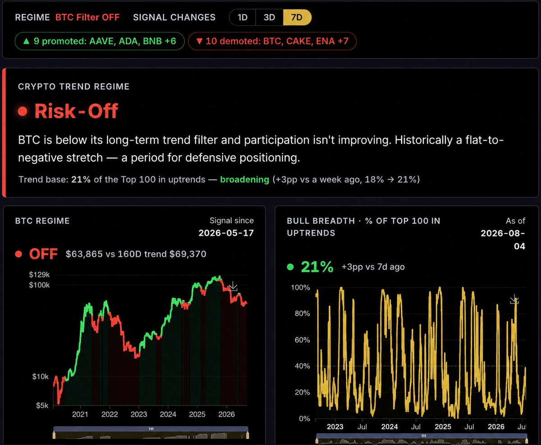The height and width of the screenshot is (445, 541).
Task: Download the BTC Regime chart image
Action: point(233,286)
